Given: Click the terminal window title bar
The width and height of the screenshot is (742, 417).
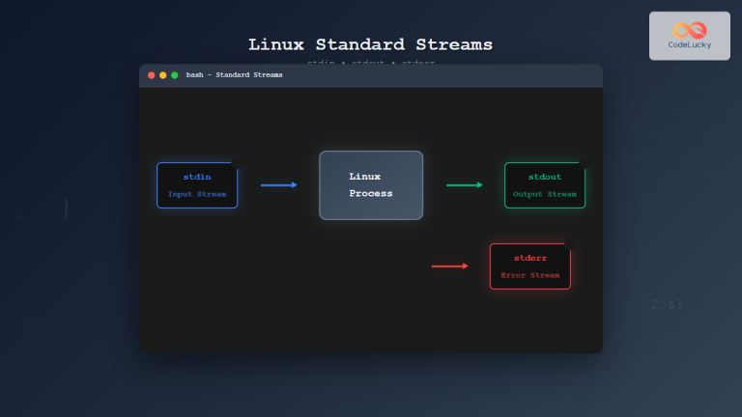Looking at the screenshot, I should tap(435, 74).
